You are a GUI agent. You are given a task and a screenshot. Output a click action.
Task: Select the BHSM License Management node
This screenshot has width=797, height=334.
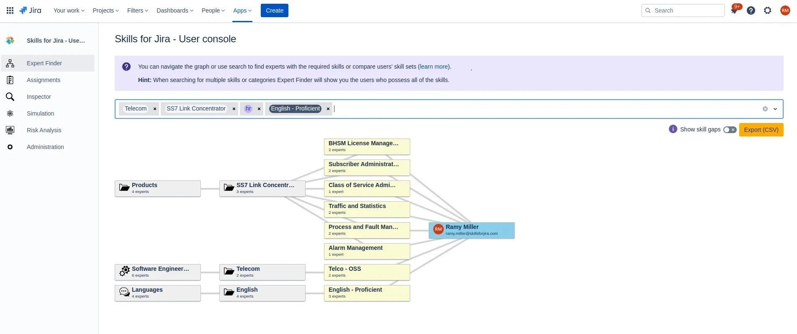tap(367, 146)
